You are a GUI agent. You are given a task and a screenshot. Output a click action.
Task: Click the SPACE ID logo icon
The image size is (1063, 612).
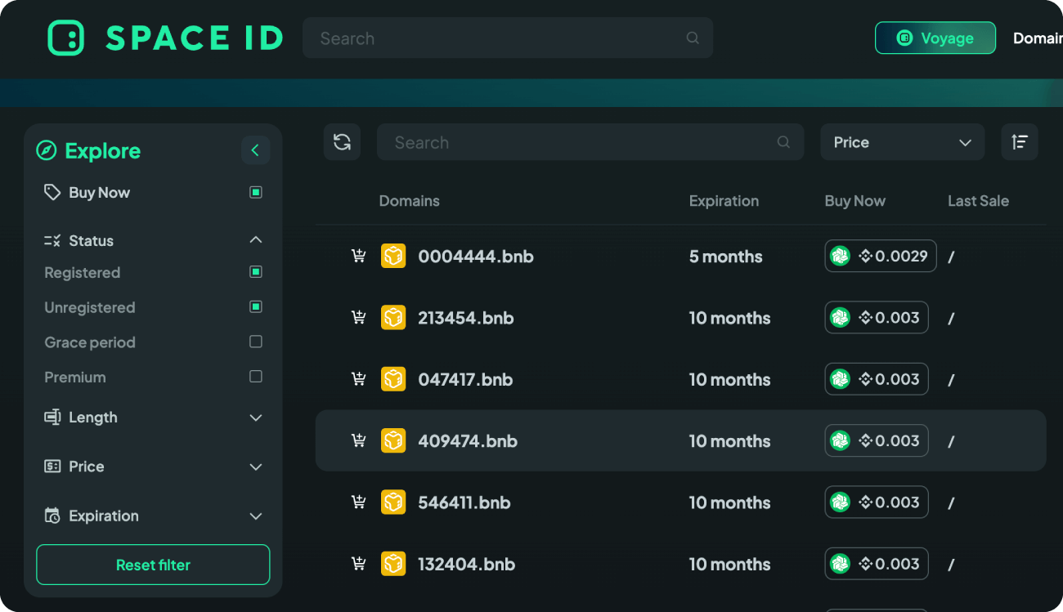point(66,38)
